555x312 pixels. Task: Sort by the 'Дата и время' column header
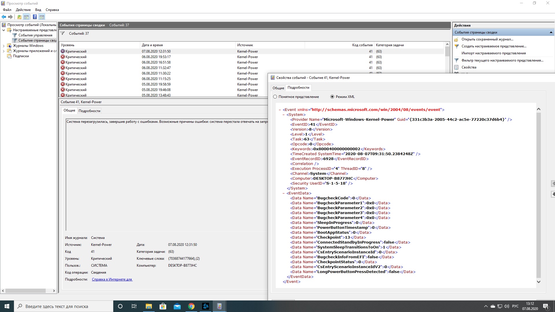(188, 45)
